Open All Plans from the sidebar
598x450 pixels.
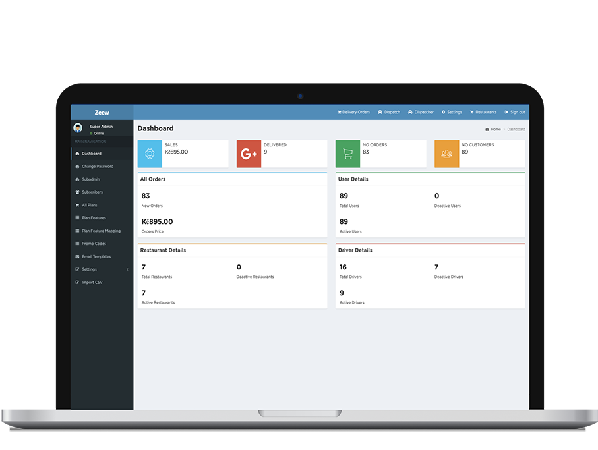[x=89, y=205]
